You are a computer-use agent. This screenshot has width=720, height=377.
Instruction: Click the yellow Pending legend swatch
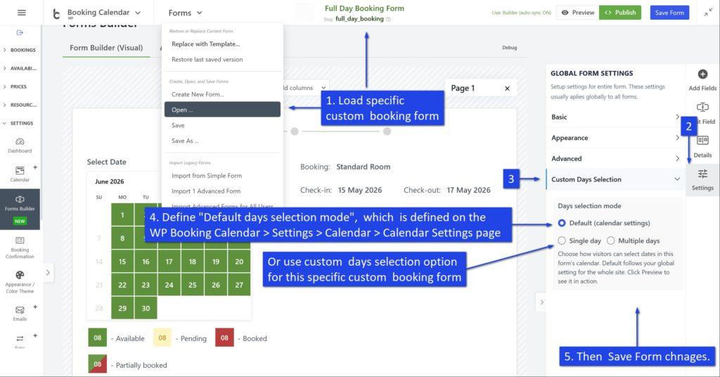[162, 338]
